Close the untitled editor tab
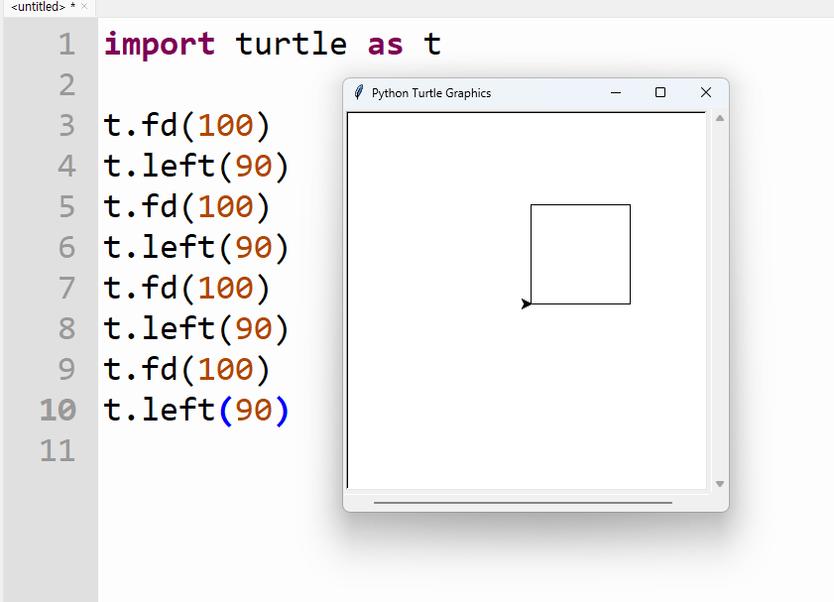The width and height of the screenshot is (834, 602). [x=84, y=6]
